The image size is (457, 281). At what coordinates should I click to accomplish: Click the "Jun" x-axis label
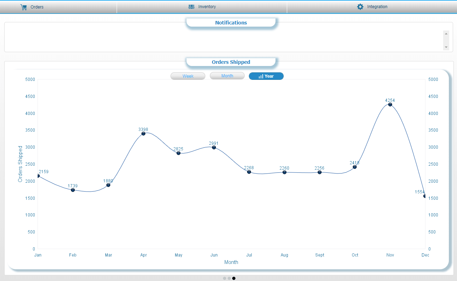[x=214, y=255]
